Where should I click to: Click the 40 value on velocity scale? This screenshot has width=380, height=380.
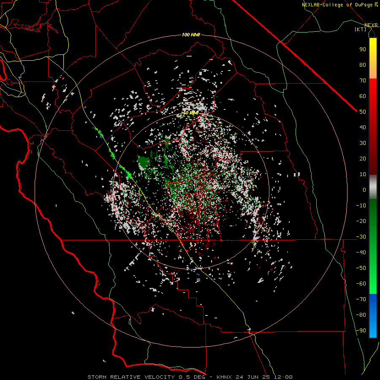pyautogui.click(x=363, y=128)
